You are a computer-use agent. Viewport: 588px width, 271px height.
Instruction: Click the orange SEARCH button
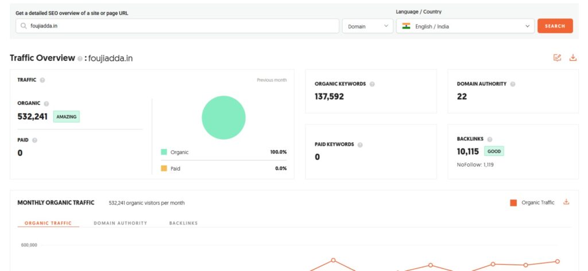555,26
